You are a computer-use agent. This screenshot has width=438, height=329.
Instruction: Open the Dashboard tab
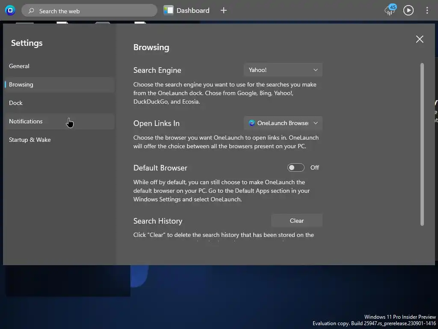186,11
